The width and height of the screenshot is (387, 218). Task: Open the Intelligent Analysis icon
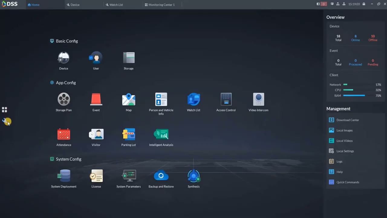[x=161, y=134]
